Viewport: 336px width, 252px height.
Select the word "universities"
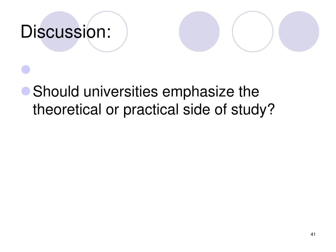[121, 92]
